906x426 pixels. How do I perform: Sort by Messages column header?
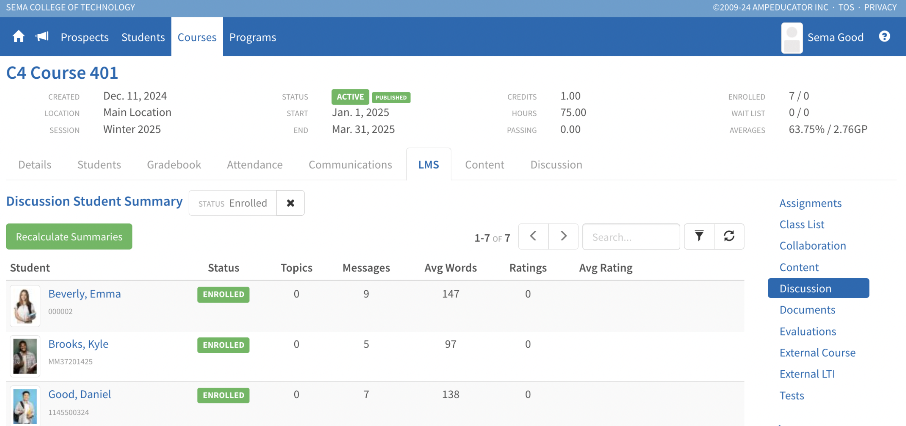366,268
